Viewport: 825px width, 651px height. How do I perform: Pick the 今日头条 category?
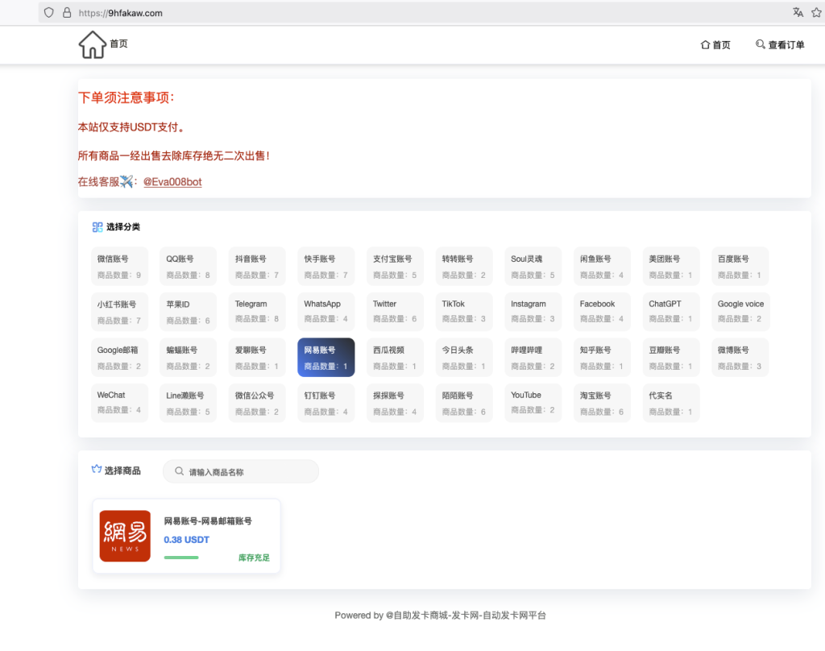464,358
